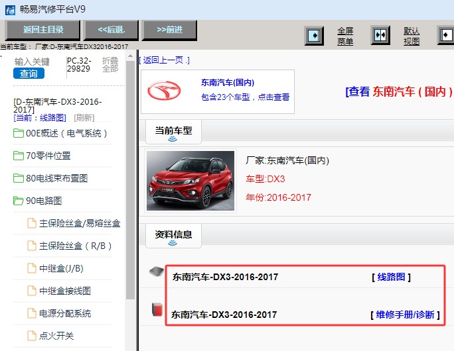Viewport: 454px width, 351px height.
Task: Select the 资料信息 tab
Action: pyautogui.click(x=173, y=236)
